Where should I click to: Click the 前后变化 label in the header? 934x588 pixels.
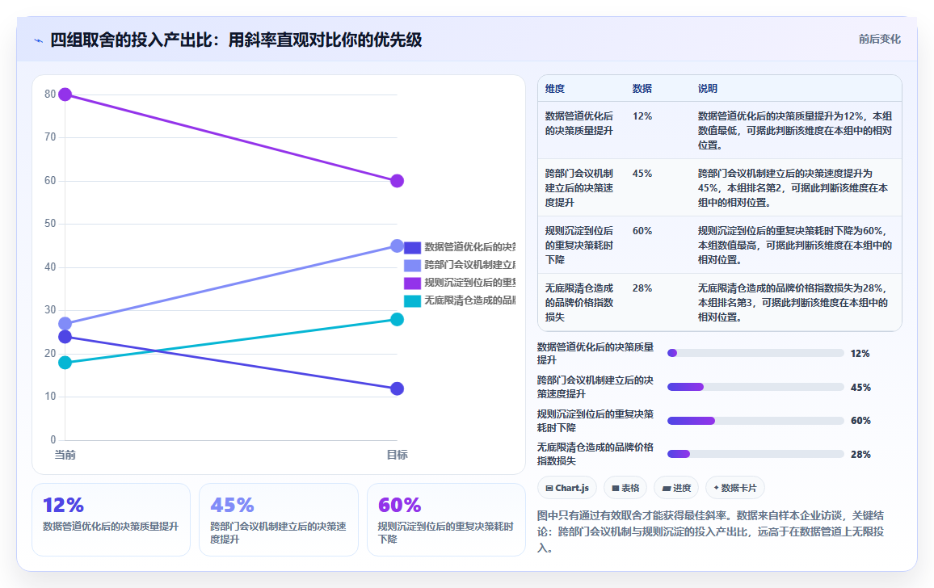coord(879,40)
